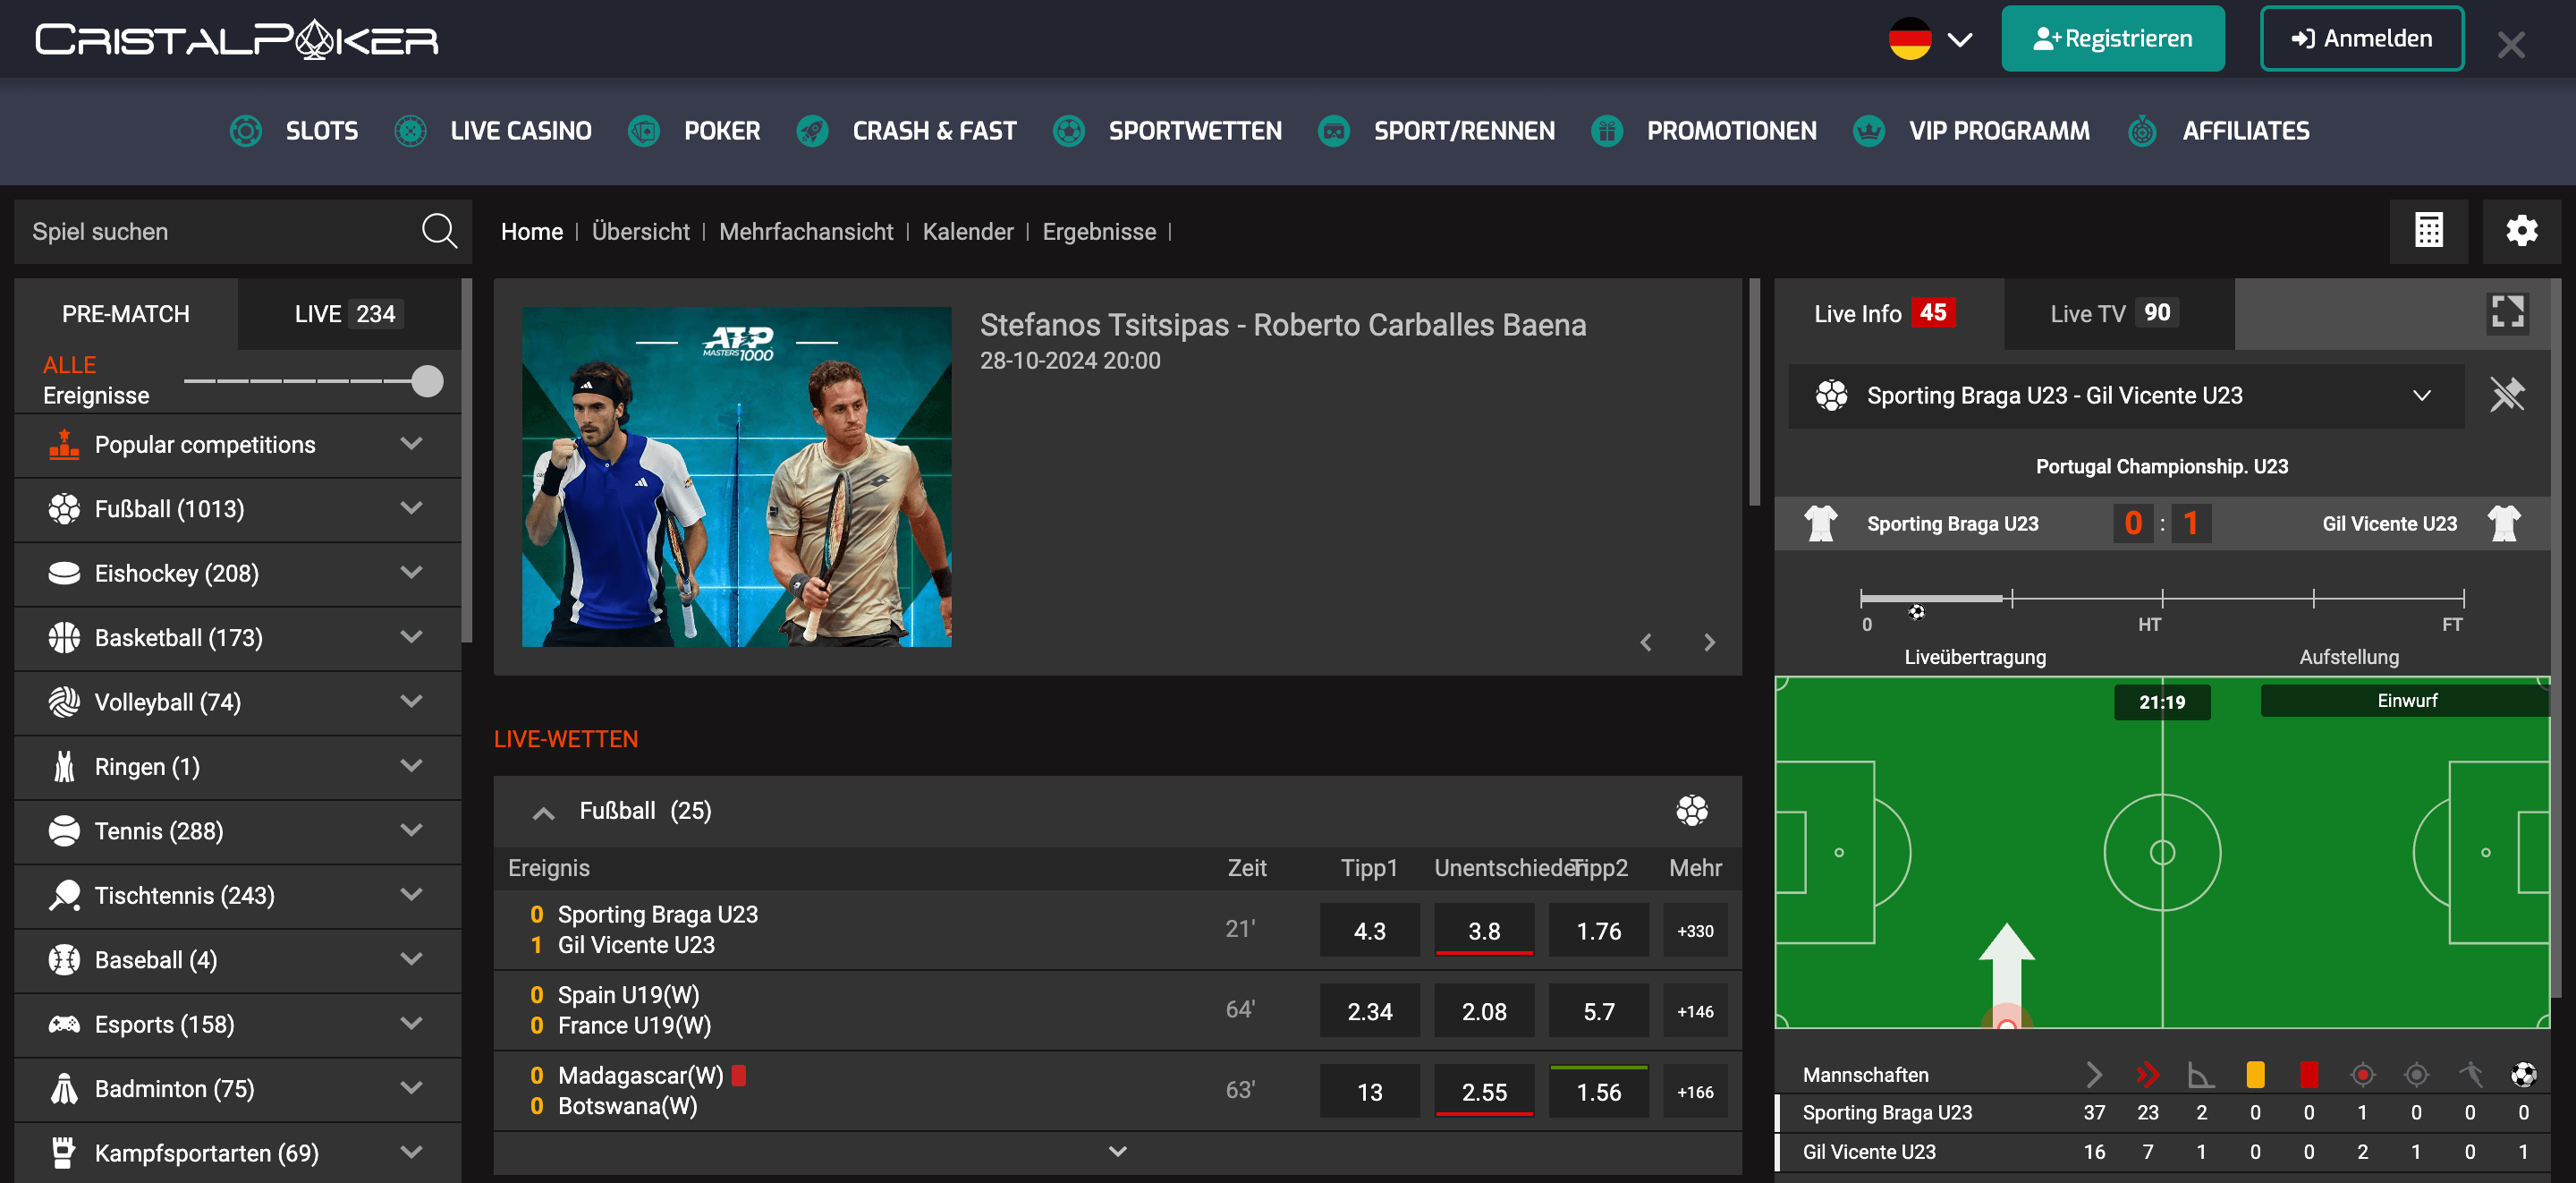Screen dimensions: 2576x1183
Task: Open the SPORTWETTEN menu item
Action: [x=1194, y=132]
